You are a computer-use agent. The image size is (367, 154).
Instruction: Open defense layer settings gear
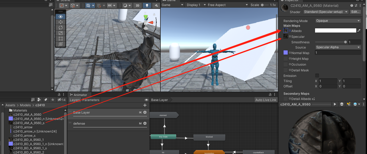coord(145,123)
